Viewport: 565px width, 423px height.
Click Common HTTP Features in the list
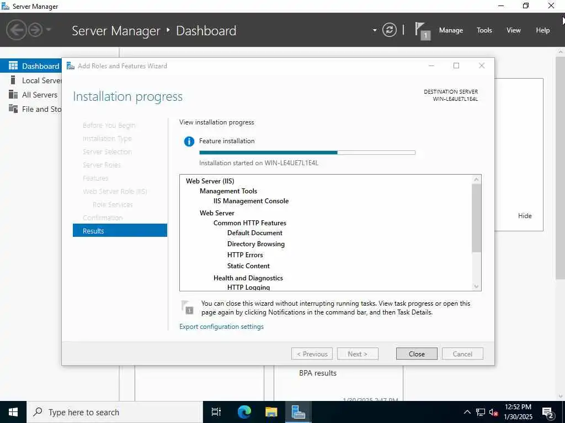tap(250, 223)
